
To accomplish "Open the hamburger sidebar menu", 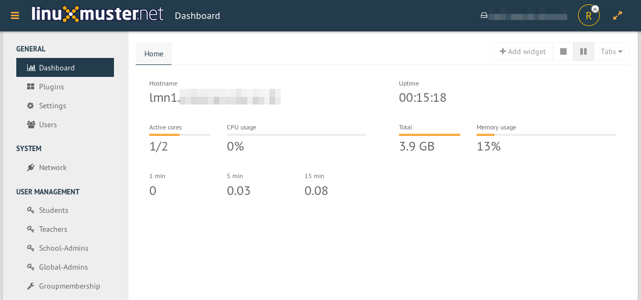I will (x=15, y=16).
